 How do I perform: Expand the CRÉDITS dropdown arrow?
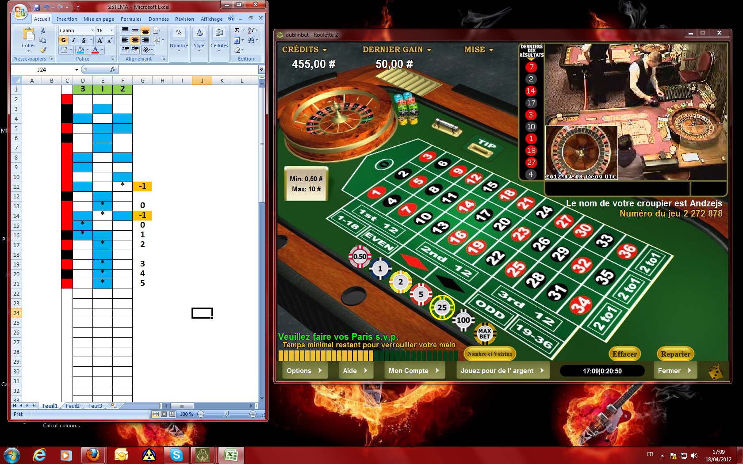tap(325, 50)
